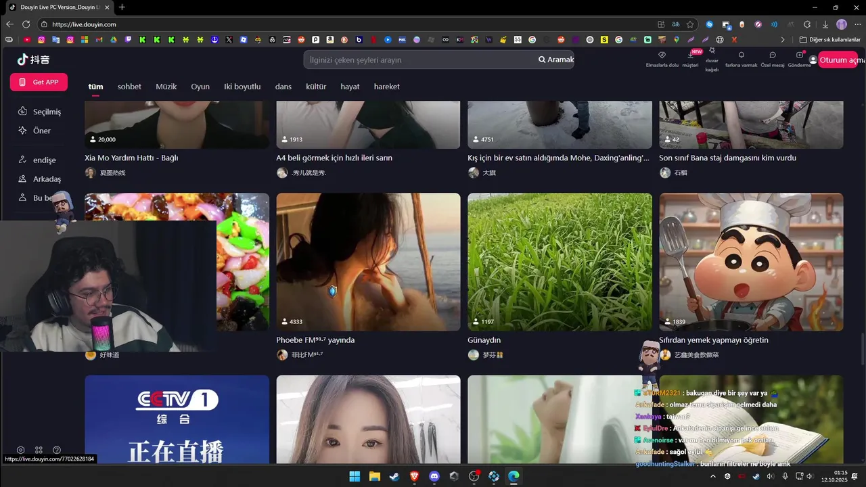Click the browser address bar URL
The width and height of the screenshot is (866, 487).
[84, 24]
